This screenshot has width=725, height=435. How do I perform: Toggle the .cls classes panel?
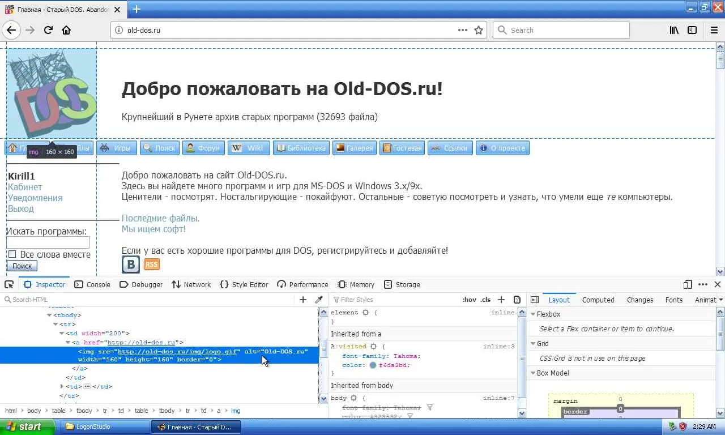[x=485, y=300]
